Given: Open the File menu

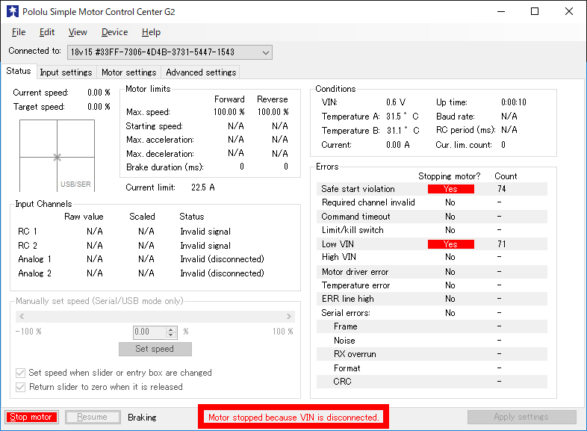Looking at the screenshot, I should point(19,32).
